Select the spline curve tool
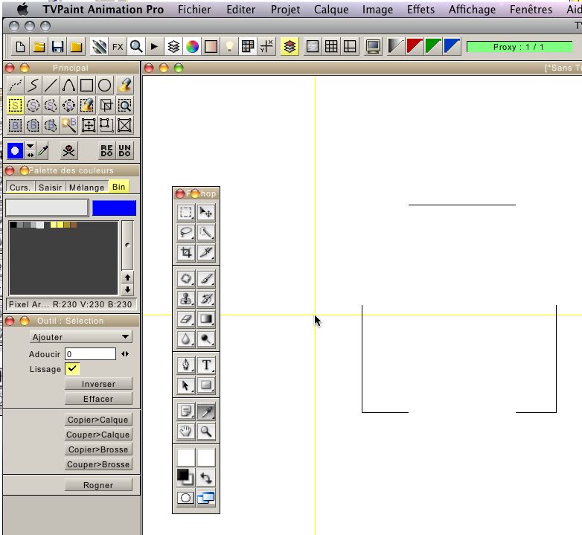 tap(69, 86)
